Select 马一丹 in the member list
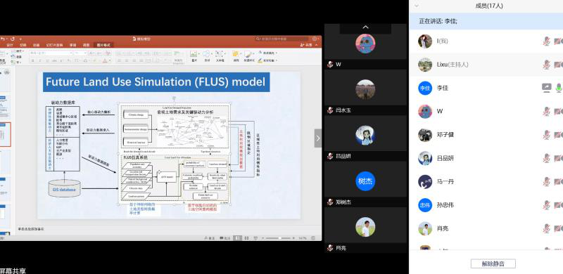The height and width of the screenshot is (274, 563). (x=486, y=181)
